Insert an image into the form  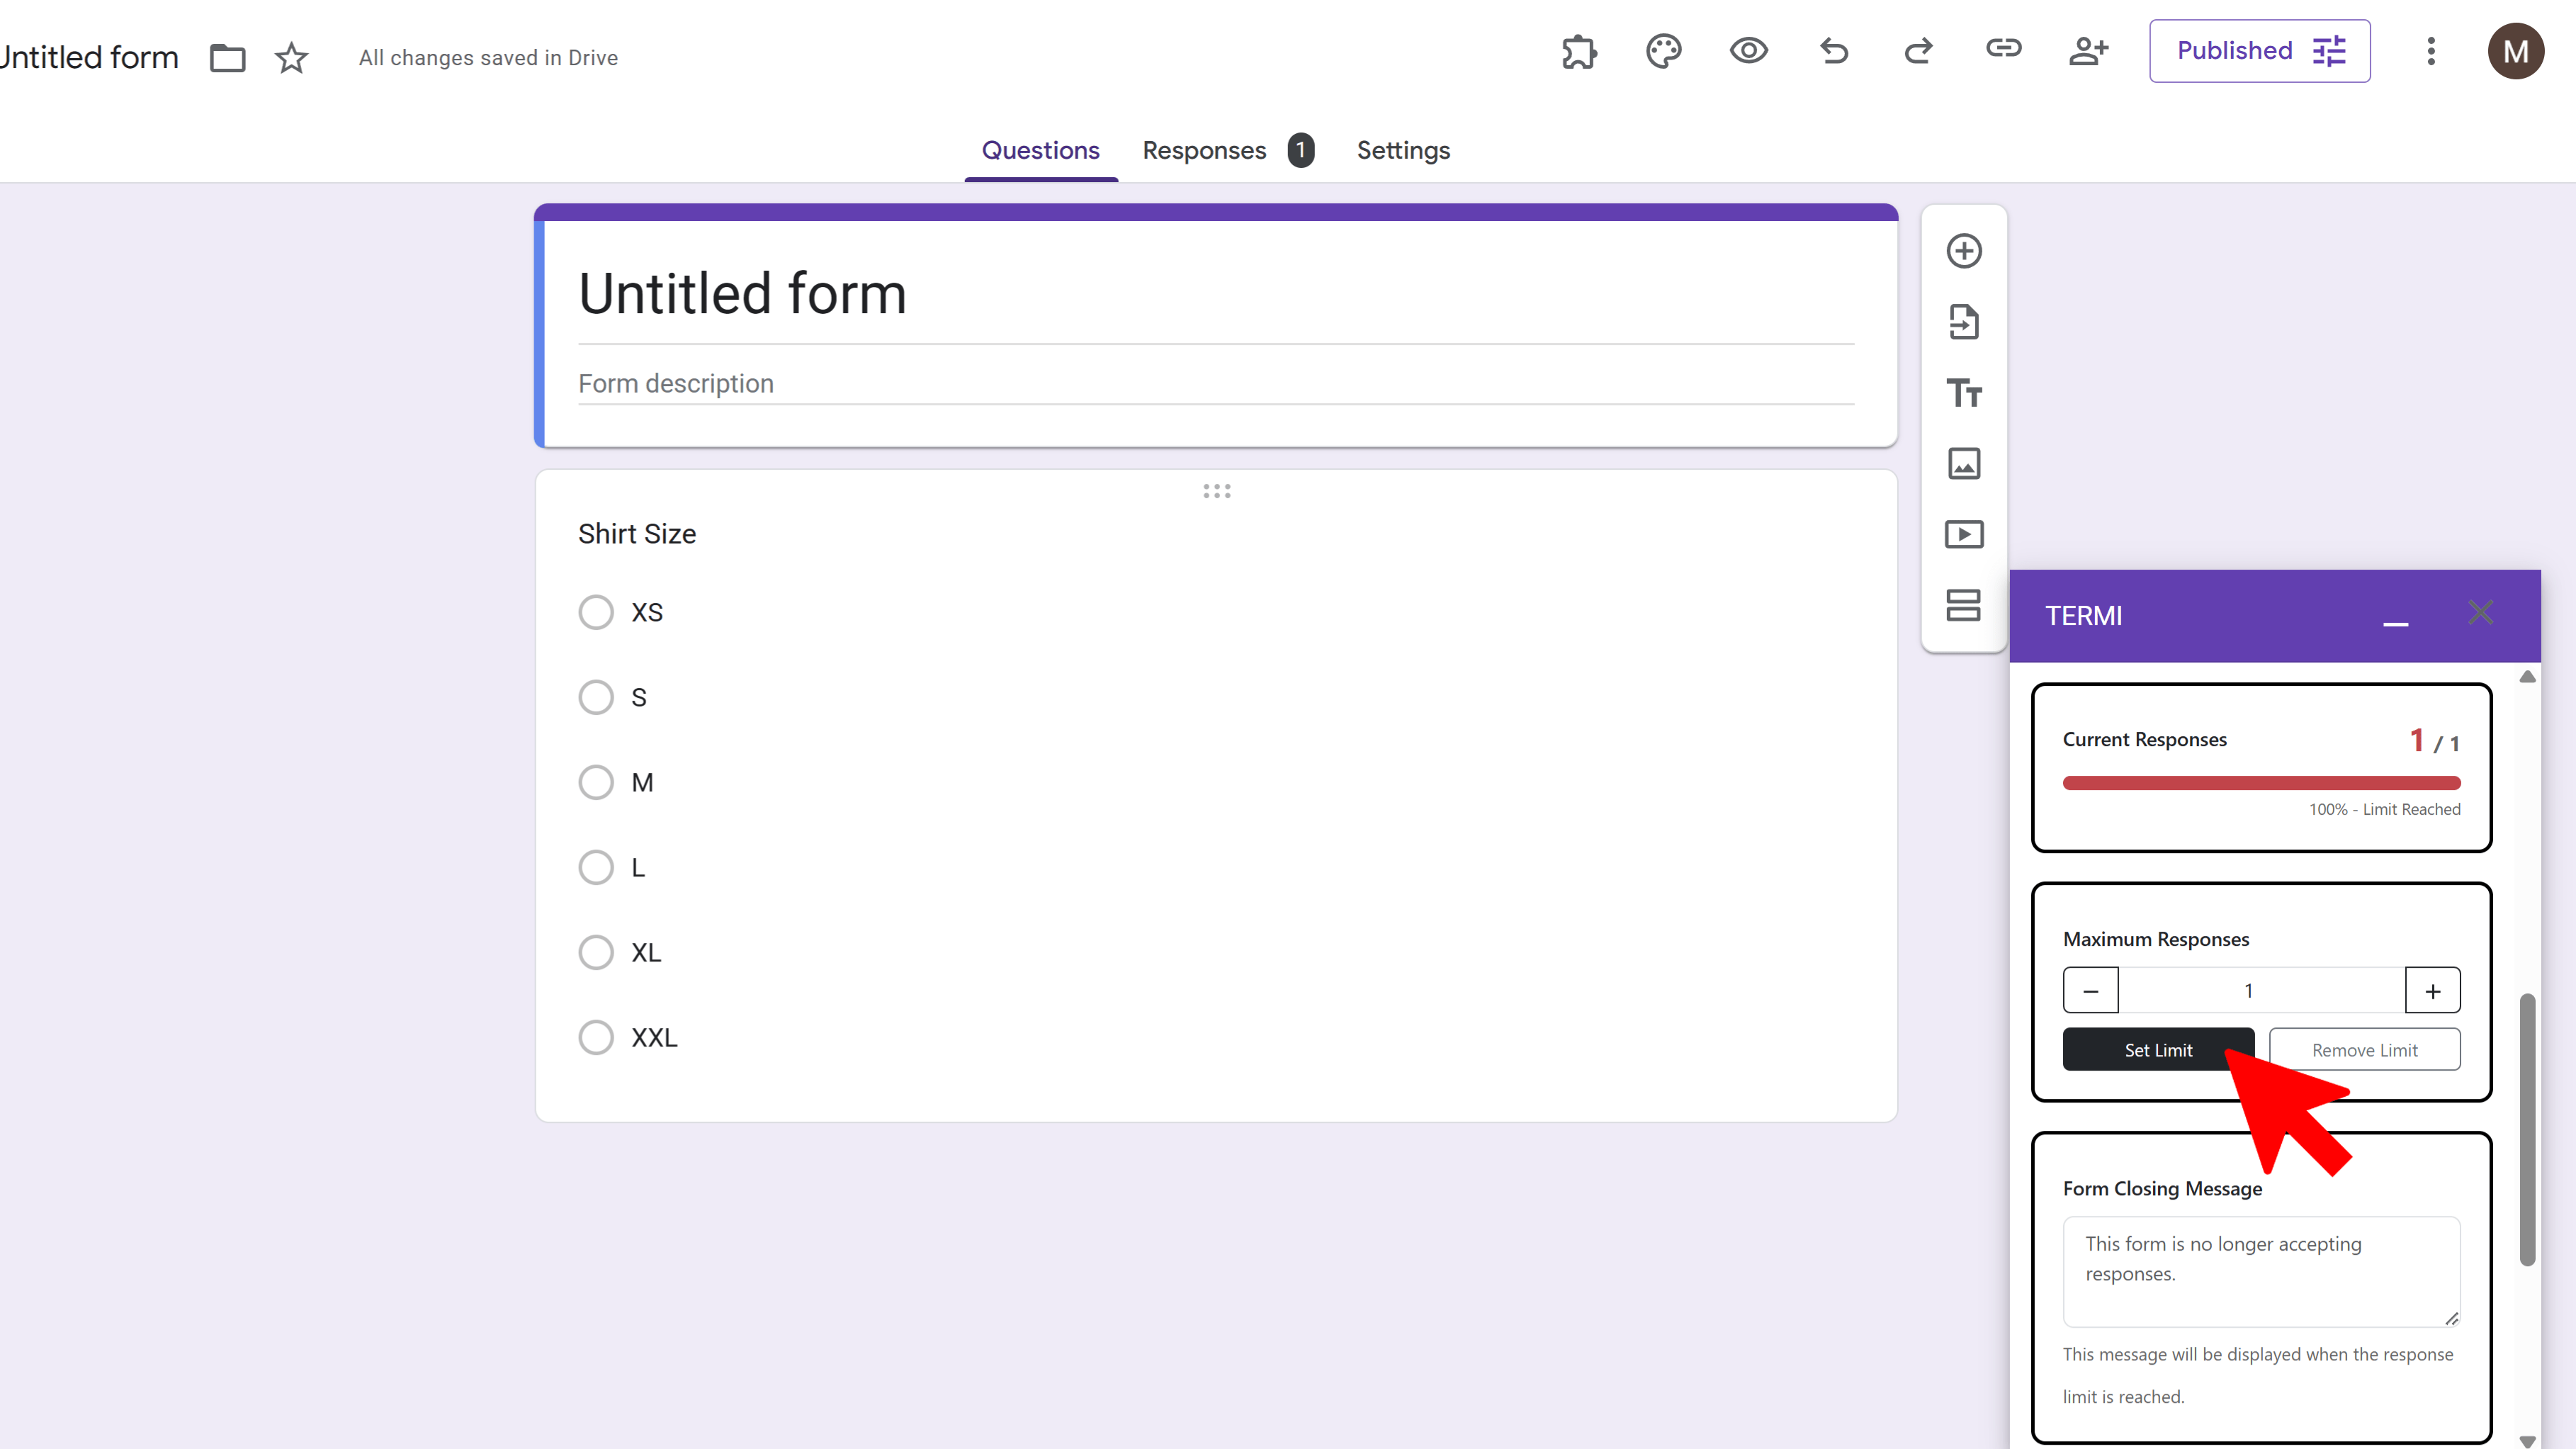pos(1963,463)
